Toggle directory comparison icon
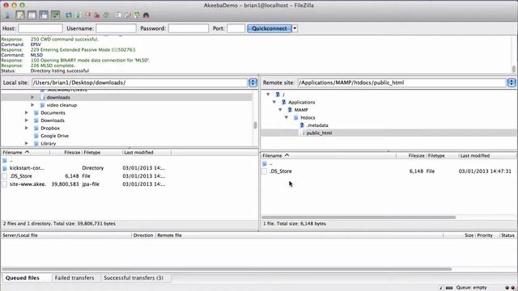Image resolution: width=518 pixels, height=291 pixels. point(128,15)
